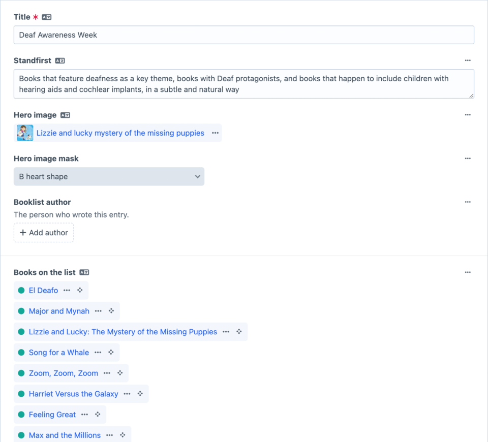This screenshot has height=442, width=488.
Task: Open the Booklist author field actions menu
Action: [x=468, y=202]
